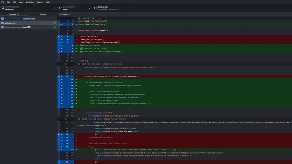Click the span className="absolute -inset-0.5" line

point(116,128)
